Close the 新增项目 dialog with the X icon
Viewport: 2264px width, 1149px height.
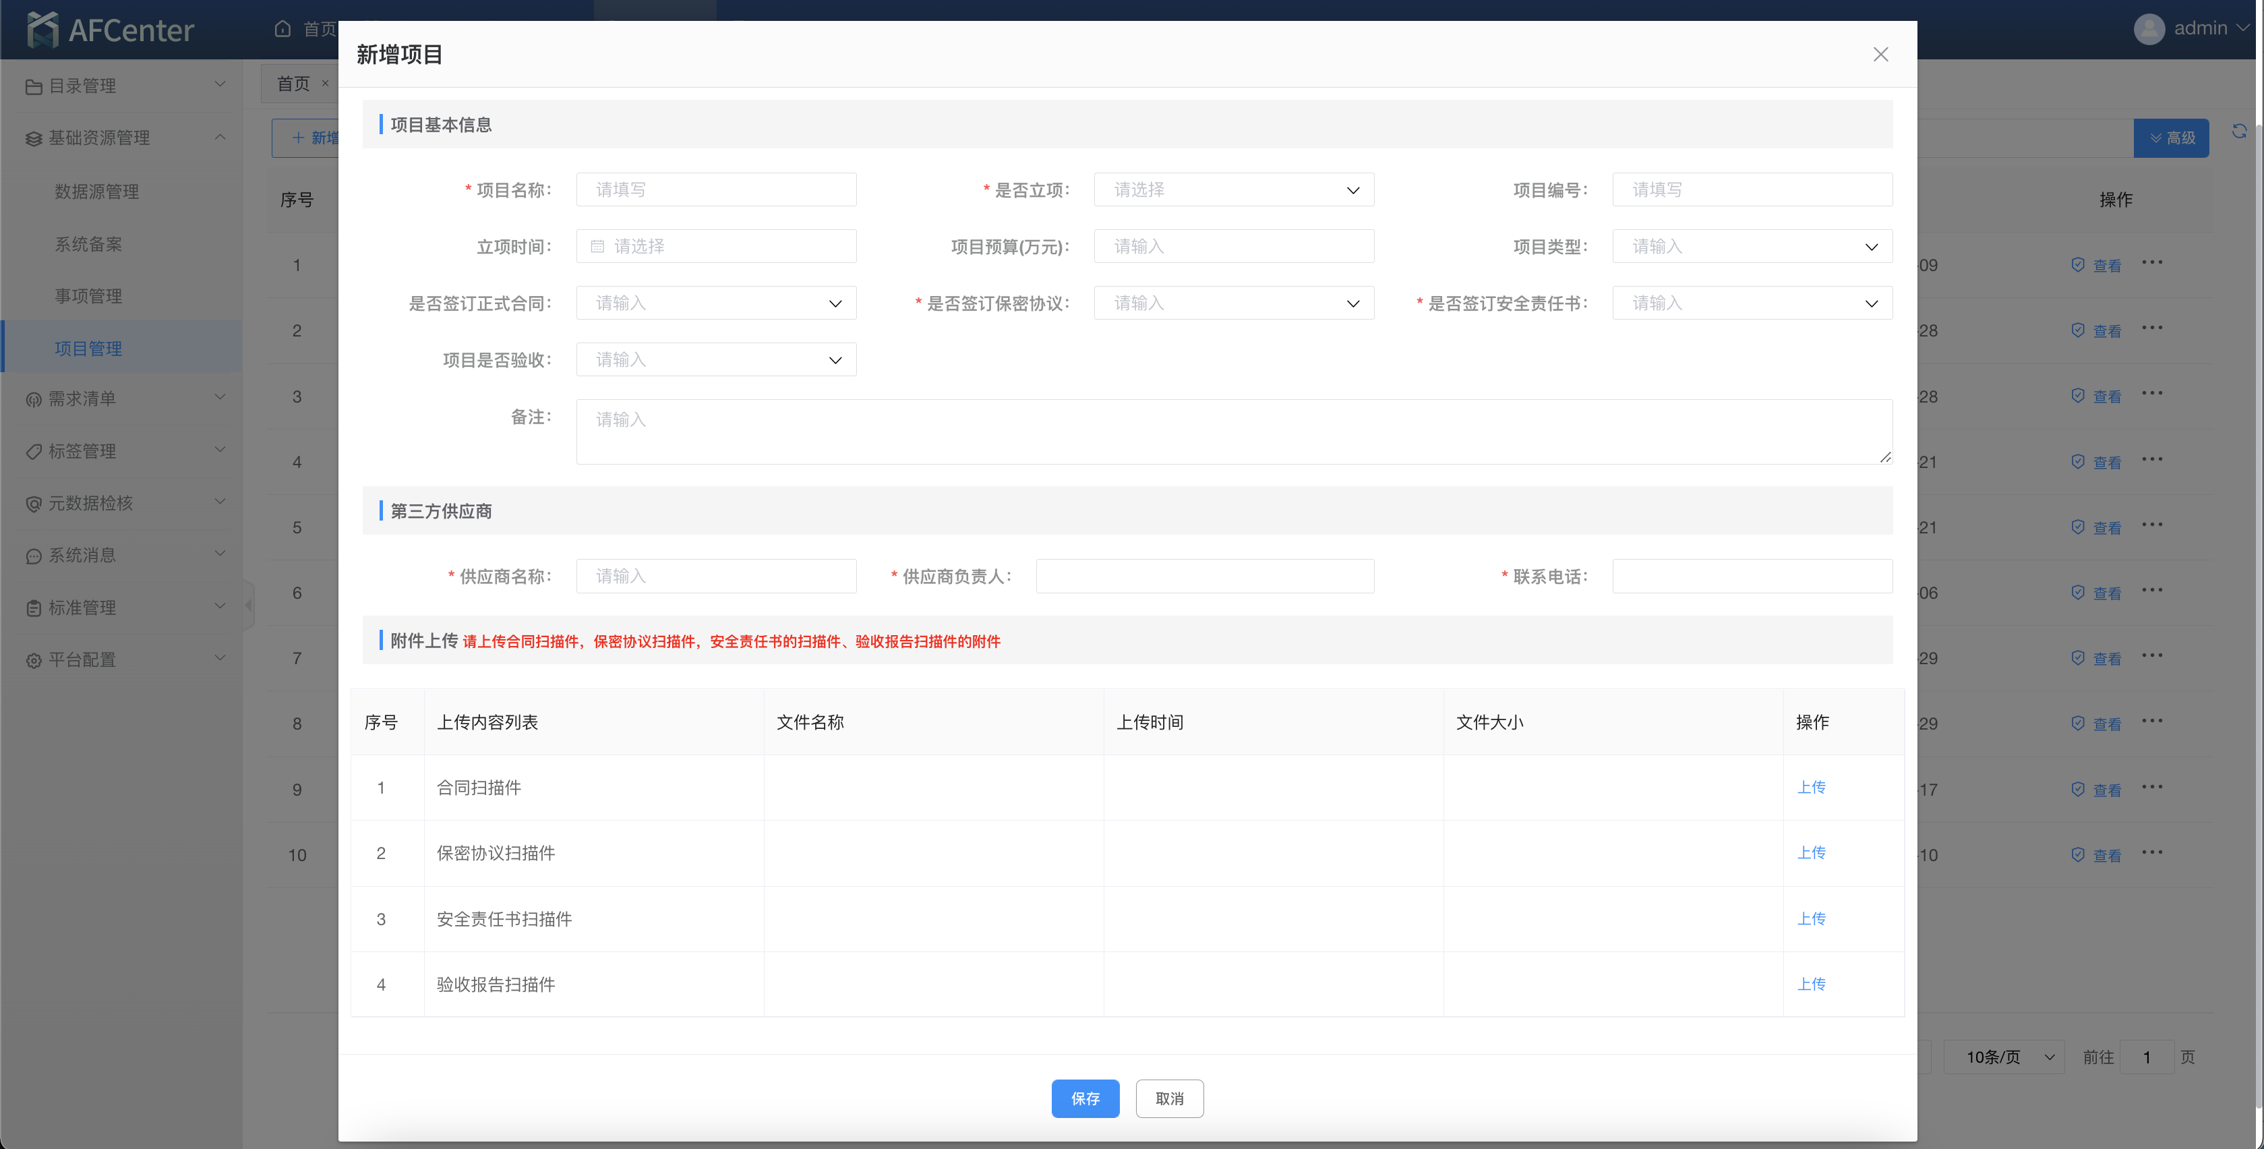pyautogui.click(x=1880, y=55)
